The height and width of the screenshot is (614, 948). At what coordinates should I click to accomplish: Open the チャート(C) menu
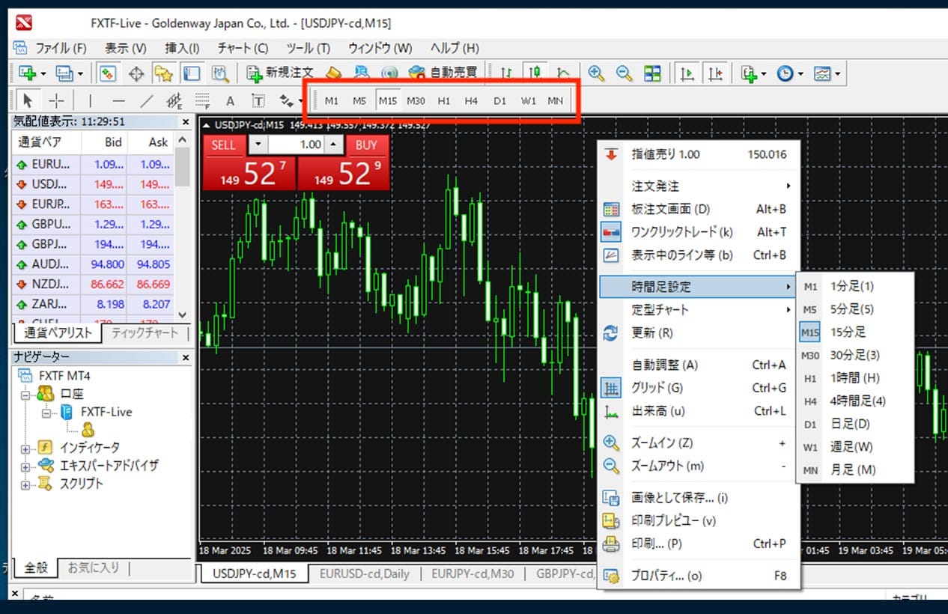click(x=243, y=47)
